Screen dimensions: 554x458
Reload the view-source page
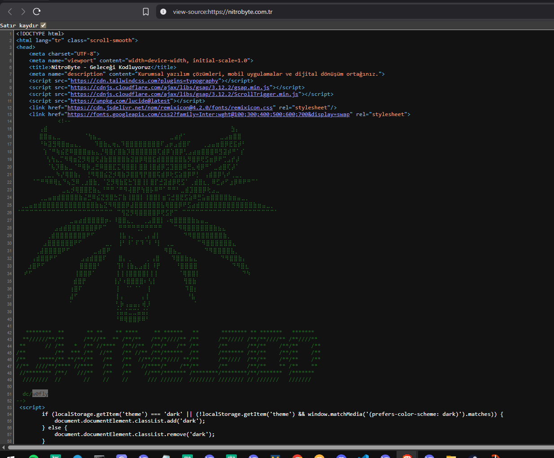(x=37, y=12)
